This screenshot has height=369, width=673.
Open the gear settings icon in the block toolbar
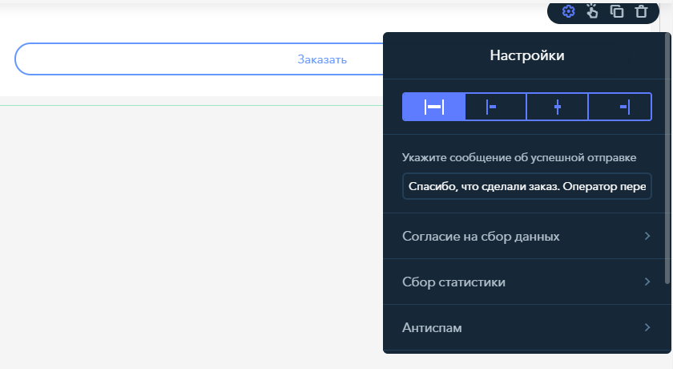[568, 11]
